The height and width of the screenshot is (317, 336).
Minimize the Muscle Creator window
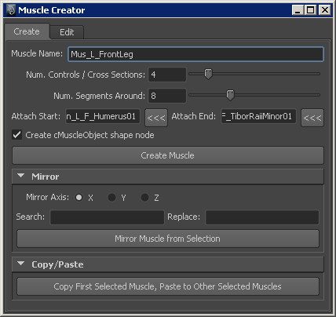coord(298,10)
